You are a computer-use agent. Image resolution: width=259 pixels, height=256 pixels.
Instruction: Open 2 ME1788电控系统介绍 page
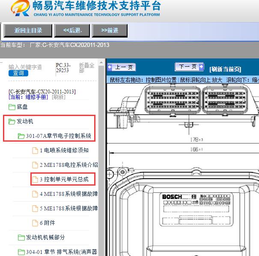(x=69, y=165)
